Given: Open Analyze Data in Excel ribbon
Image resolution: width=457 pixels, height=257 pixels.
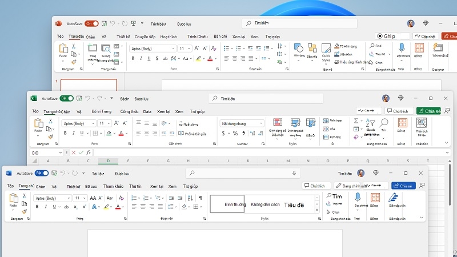Looking at the screenshot, I should [x=422, y=123].
